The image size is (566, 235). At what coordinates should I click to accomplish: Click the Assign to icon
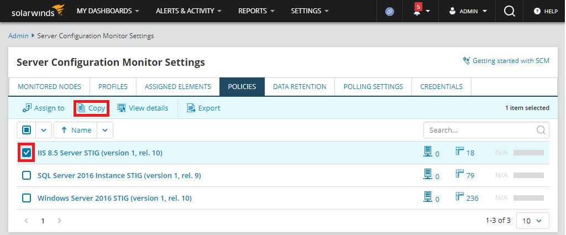click(x=27, y=108)
